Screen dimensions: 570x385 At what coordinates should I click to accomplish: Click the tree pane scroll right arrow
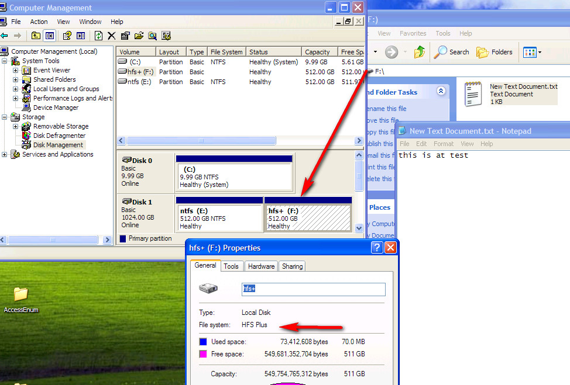tap(107, 240)
